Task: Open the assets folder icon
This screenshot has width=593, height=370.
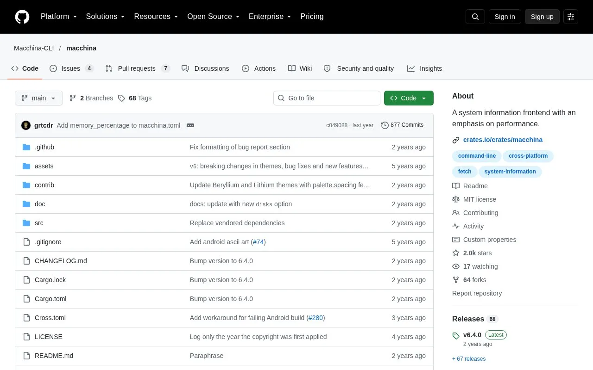Action: (26, 166)
